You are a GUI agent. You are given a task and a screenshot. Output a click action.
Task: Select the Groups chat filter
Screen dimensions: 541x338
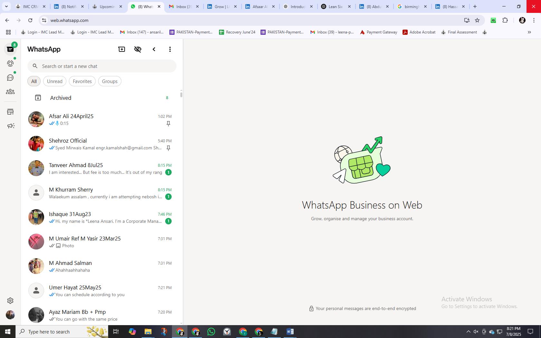[x=110, y=81]
